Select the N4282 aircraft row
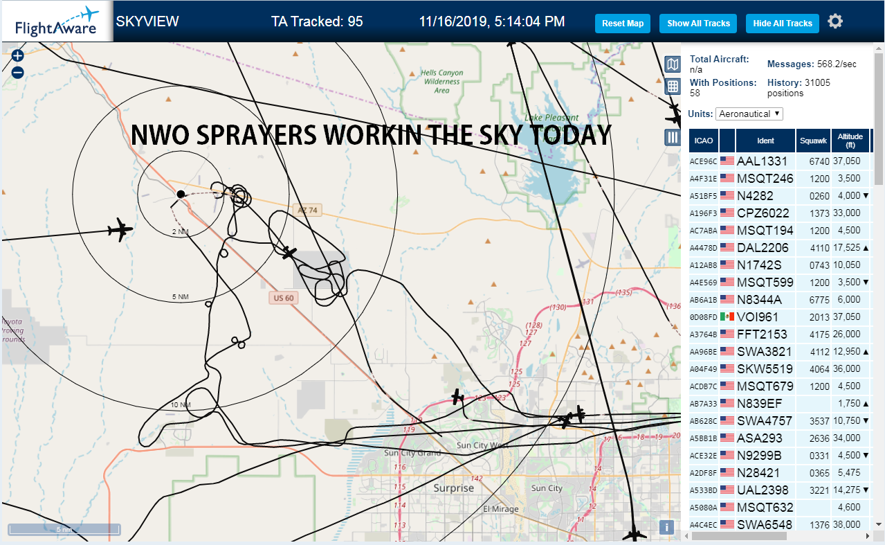 point(780,195)
